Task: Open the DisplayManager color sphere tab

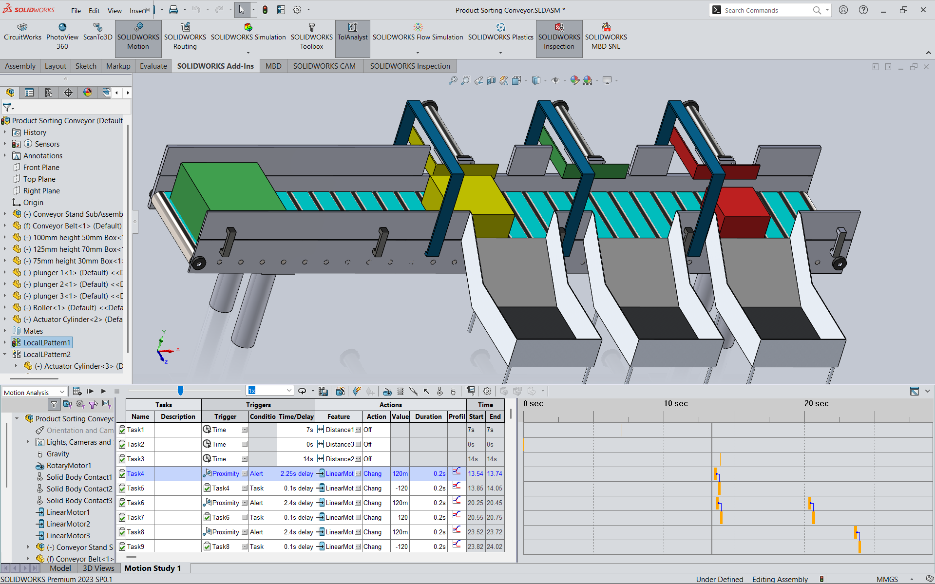Action: point(88,93)
